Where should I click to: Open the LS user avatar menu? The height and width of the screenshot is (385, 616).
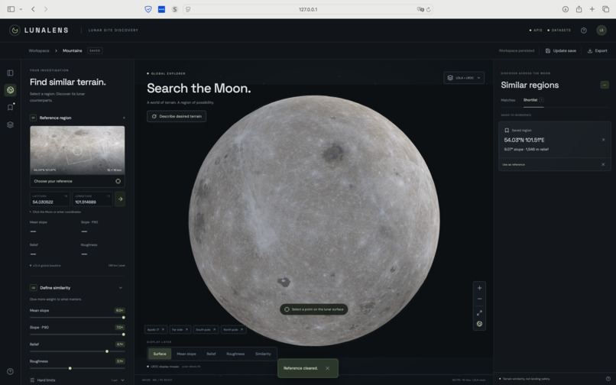pyautogui.click(x=601, y=31)
